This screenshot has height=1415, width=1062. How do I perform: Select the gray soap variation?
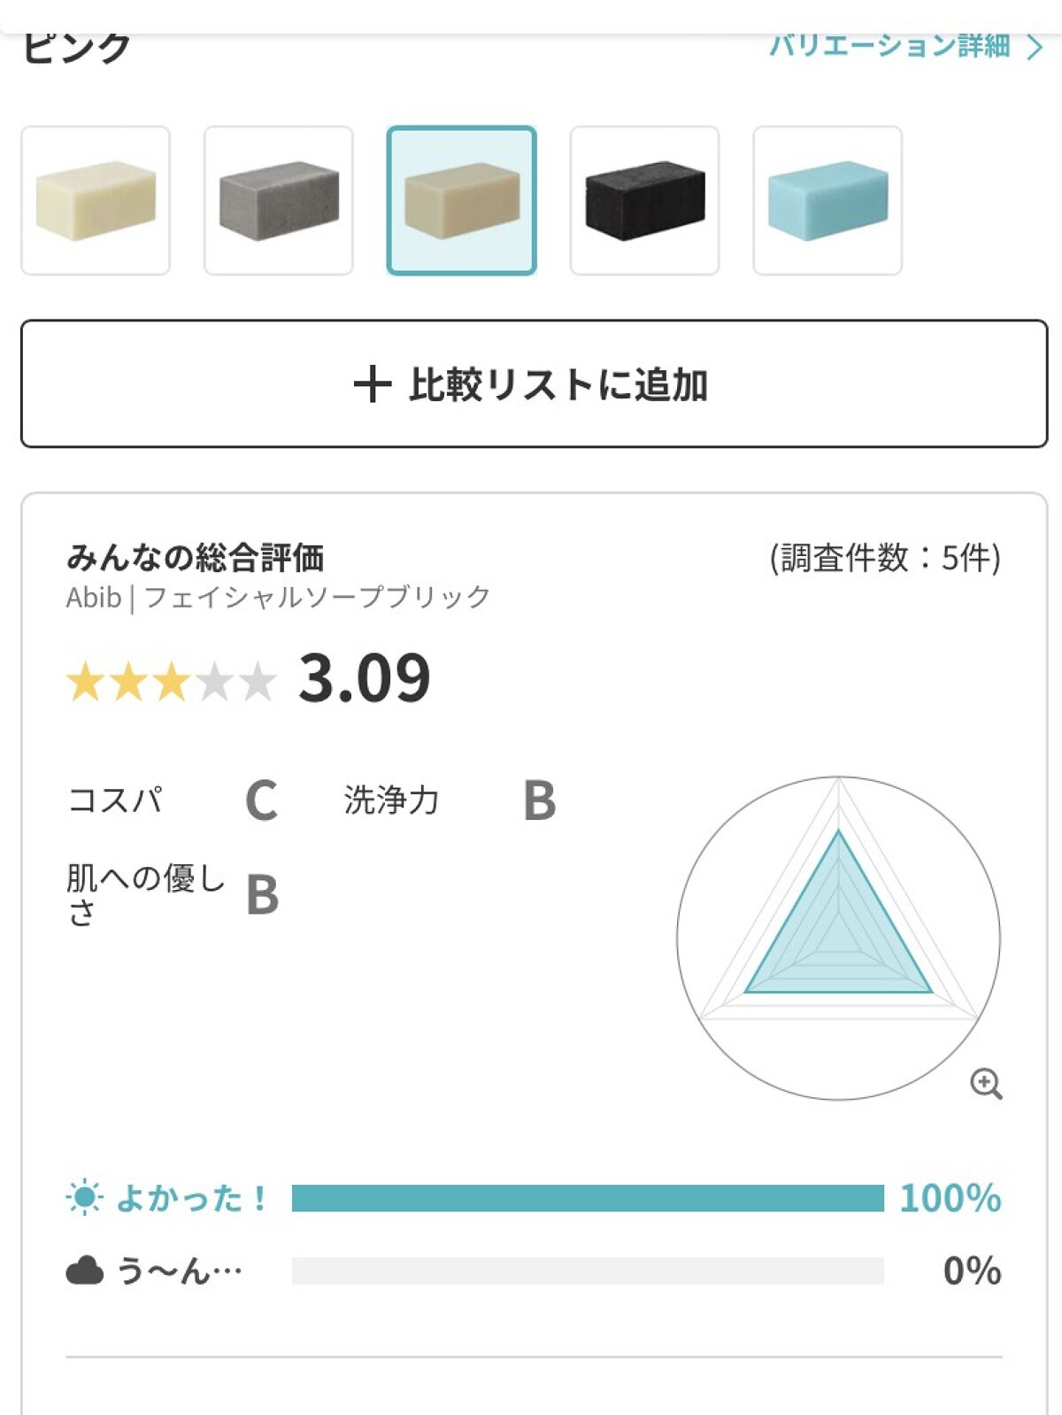tap(279, 201)
